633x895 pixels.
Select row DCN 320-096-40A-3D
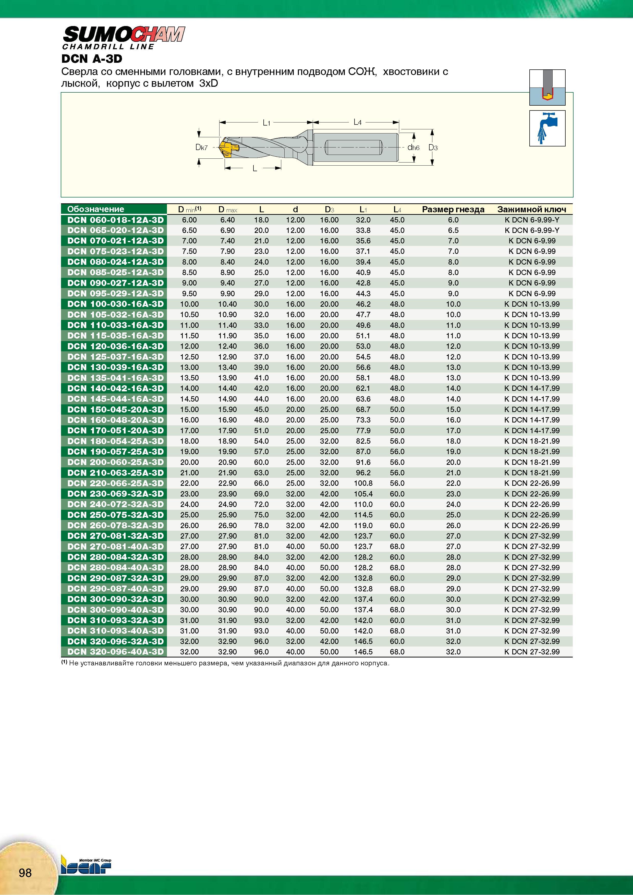(317, 652)
